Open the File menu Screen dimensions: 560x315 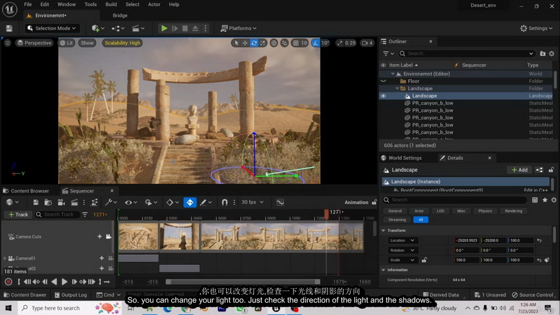[28, 4]
